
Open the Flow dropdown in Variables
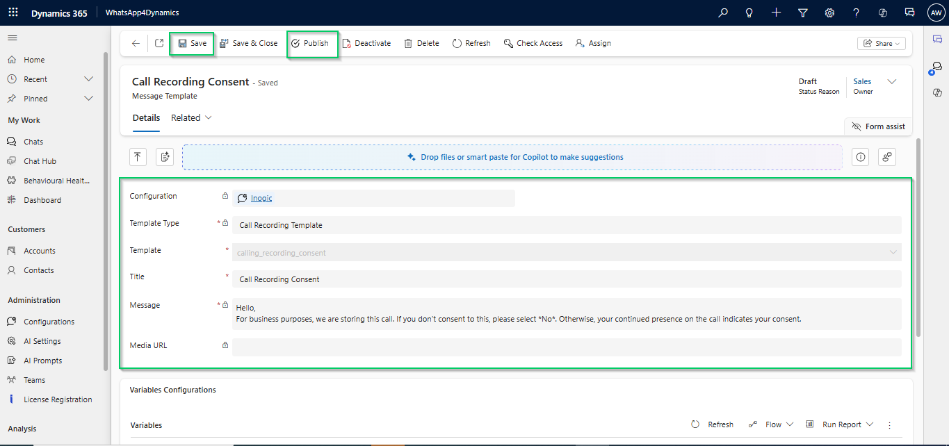pyautogui.click(x=771, y=424)
